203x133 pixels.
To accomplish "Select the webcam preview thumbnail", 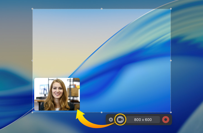I will coord(57,94).
